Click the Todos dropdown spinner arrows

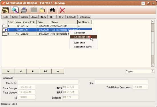tap(152, 71)
